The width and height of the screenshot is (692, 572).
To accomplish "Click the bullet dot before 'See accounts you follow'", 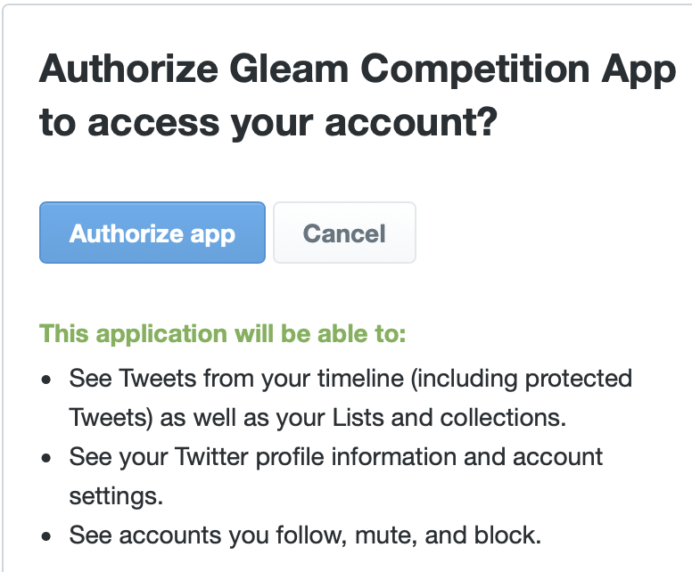I will (45, 537).
